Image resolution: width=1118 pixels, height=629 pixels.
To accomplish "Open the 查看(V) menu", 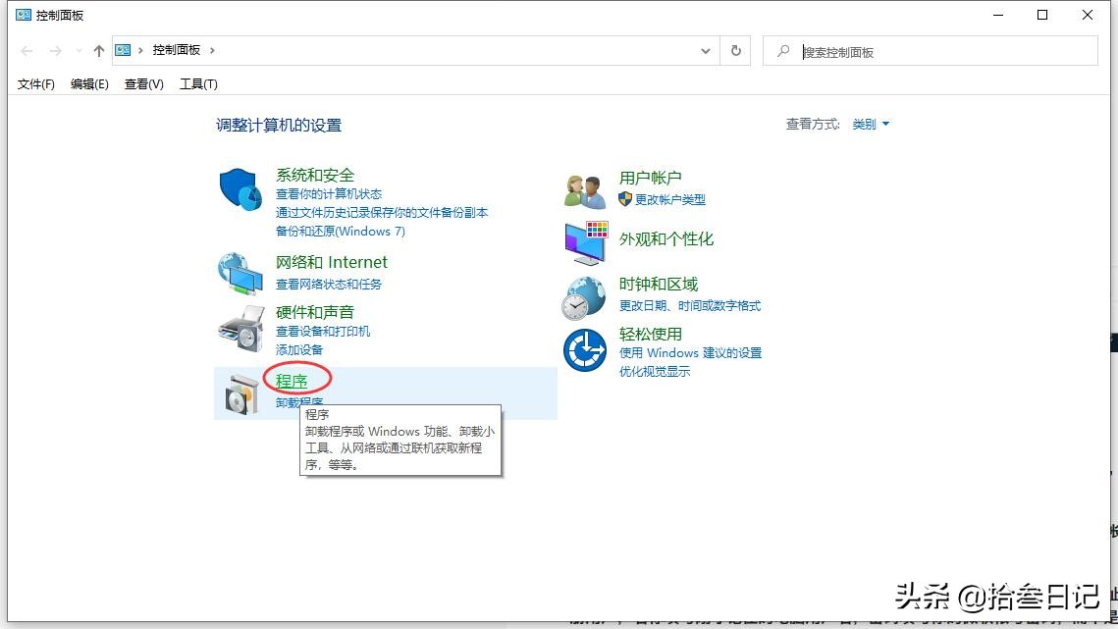I will [143, 83].
